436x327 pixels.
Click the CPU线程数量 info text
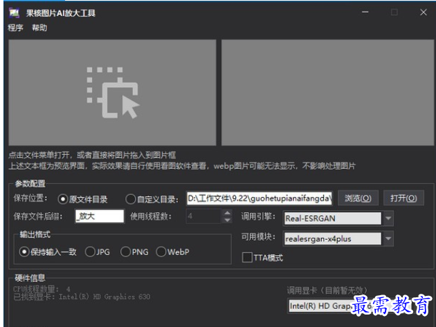pyautogui.click(x=42, y=289)
